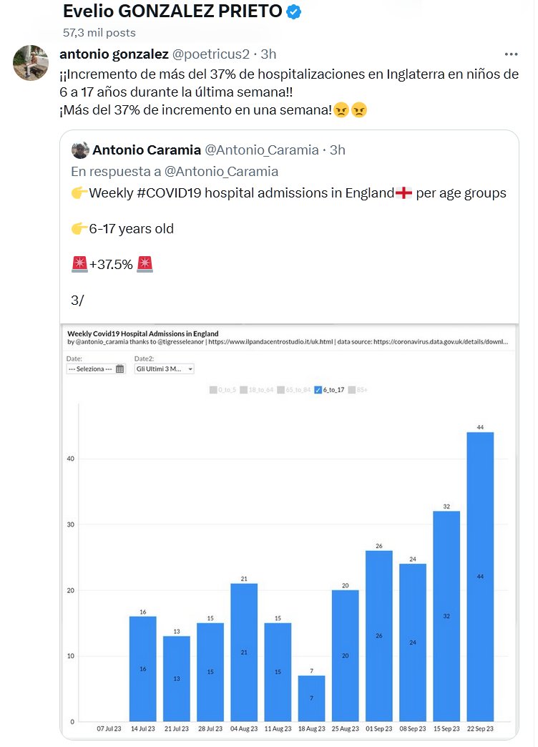
Task: Click the 32 bar for 15 Sep 23
Action: 446,615
